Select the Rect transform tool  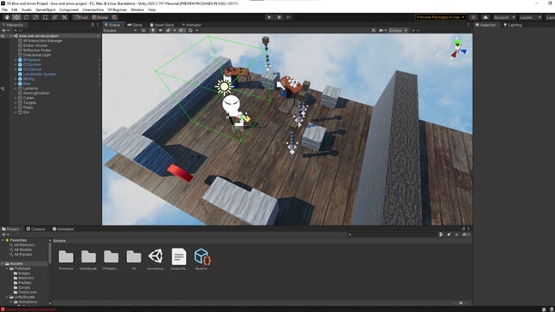[x=45, y=17]
